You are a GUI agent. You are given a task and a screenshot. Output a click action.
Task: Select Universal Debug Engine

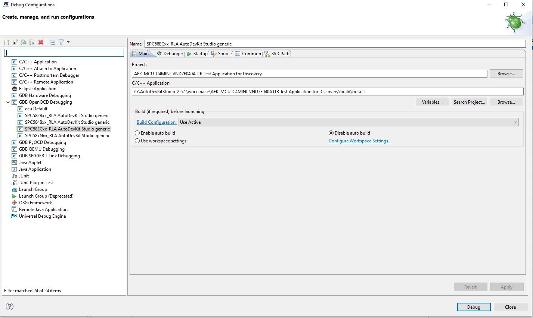pos(42,216)
